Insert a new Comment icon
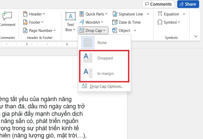This screenshot has height=139, width=203. coord(7,15)
